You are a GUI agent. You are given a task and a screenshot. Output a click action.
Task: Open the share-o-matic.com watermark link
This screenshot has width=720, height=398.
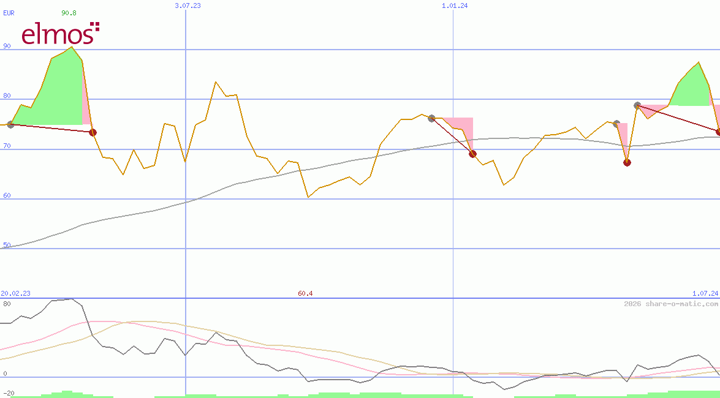pyautogui.click(x=671, y=304)
